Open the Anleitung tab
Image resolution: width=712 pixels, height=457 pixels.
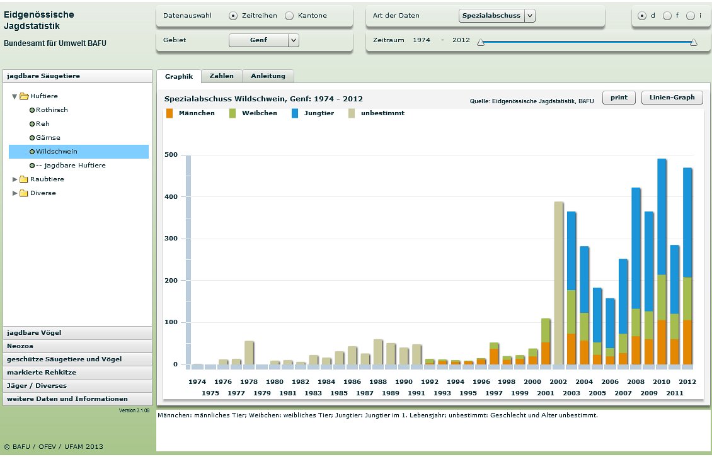click(x=268, y=76)
